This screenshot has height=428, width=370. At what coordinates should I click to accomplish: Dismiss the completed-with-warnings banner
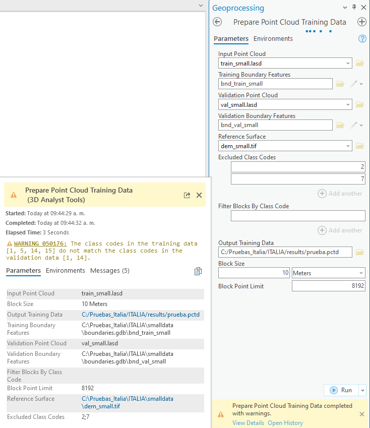362,414
